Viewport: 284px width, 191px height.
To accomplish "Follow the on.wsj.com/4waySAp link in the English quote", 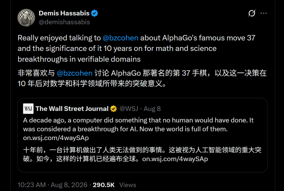I will coord(56,138).
